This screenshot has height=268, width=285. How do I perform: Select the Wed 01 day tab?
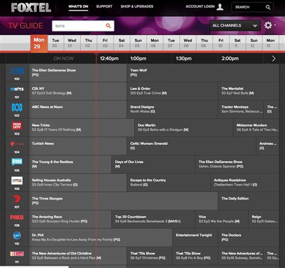tap(72, 43)
